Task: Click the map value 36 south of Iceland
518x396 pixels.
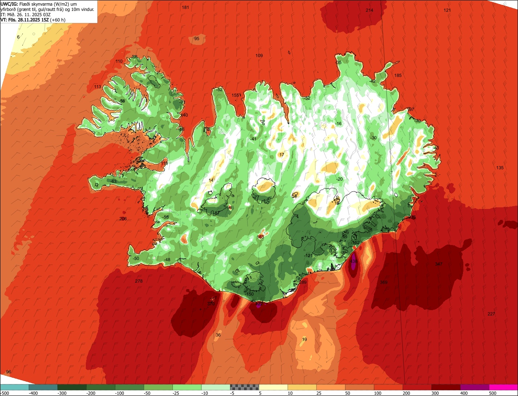Action: [218, 335]
